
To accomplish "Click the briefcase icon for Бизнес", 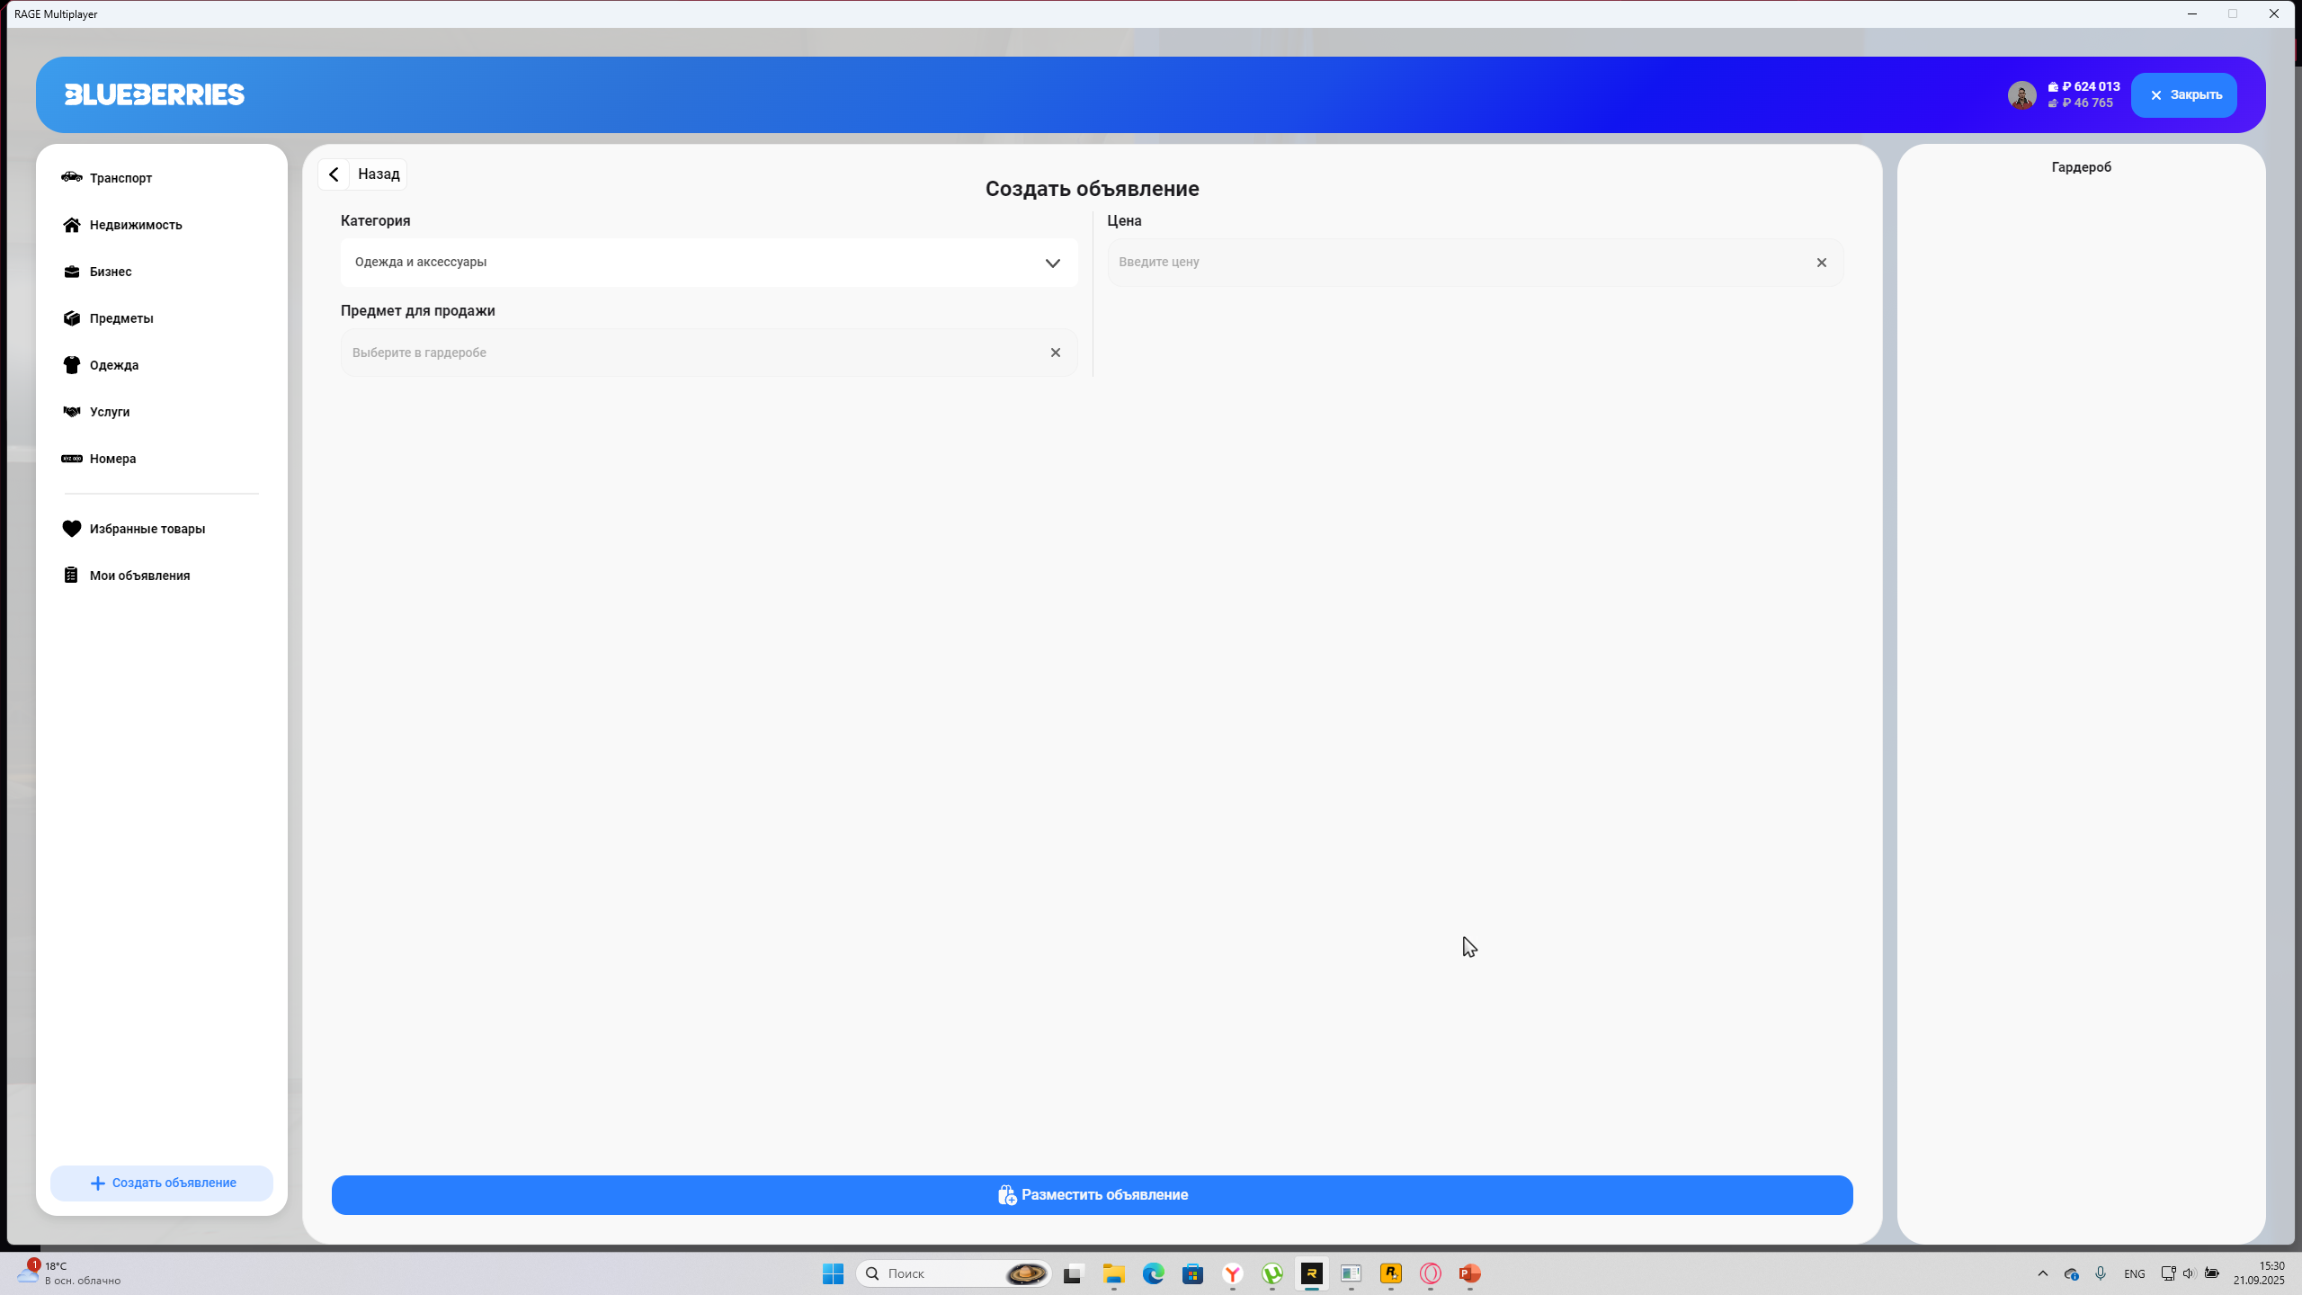I will click(x=71, y=272).
